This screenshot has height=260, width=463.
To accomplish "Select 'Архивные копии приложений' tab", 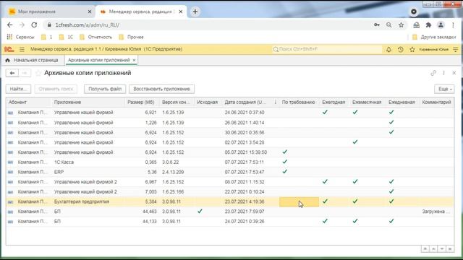I will tap(99, 60).
